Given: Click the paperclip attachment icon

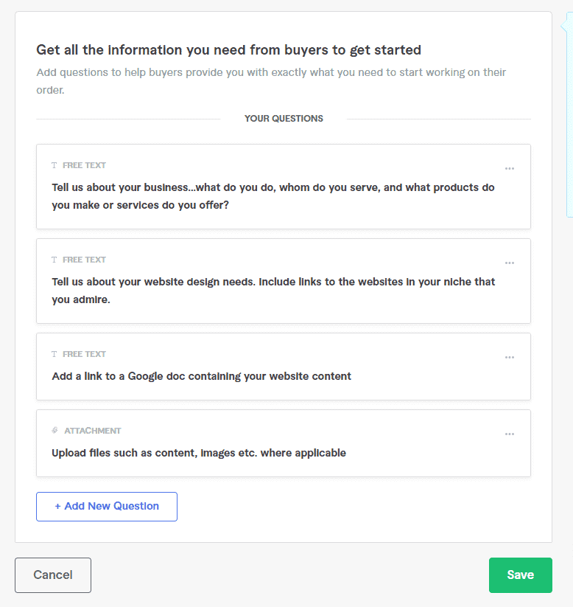Looking at the screenshot, I should tap(55, 431).
